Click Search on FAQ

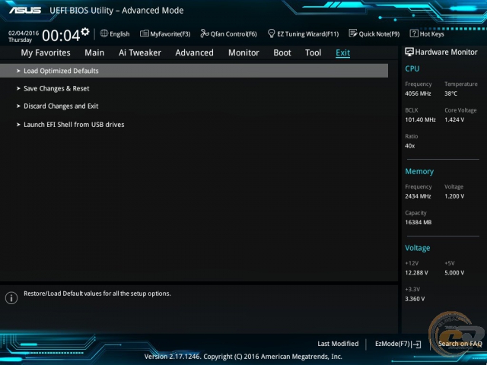(460, 344)
